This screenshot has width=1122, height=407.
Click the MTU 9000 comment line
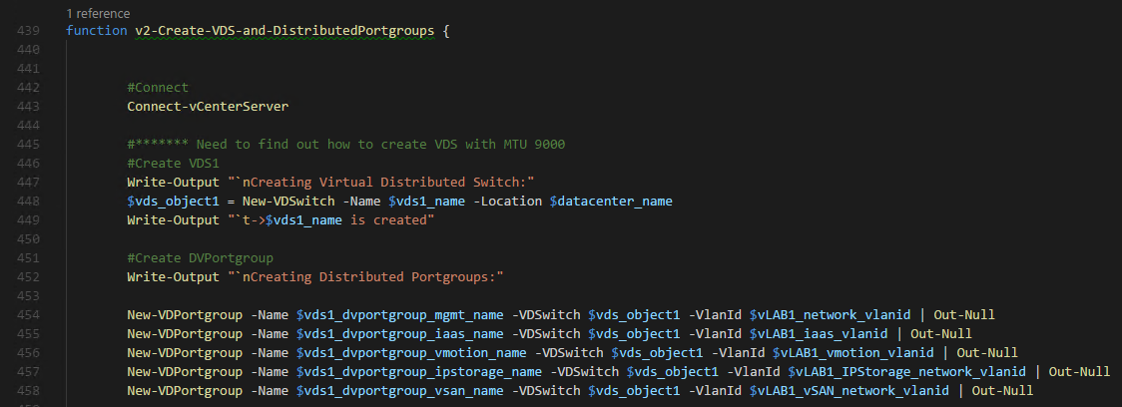click(346, 145)
